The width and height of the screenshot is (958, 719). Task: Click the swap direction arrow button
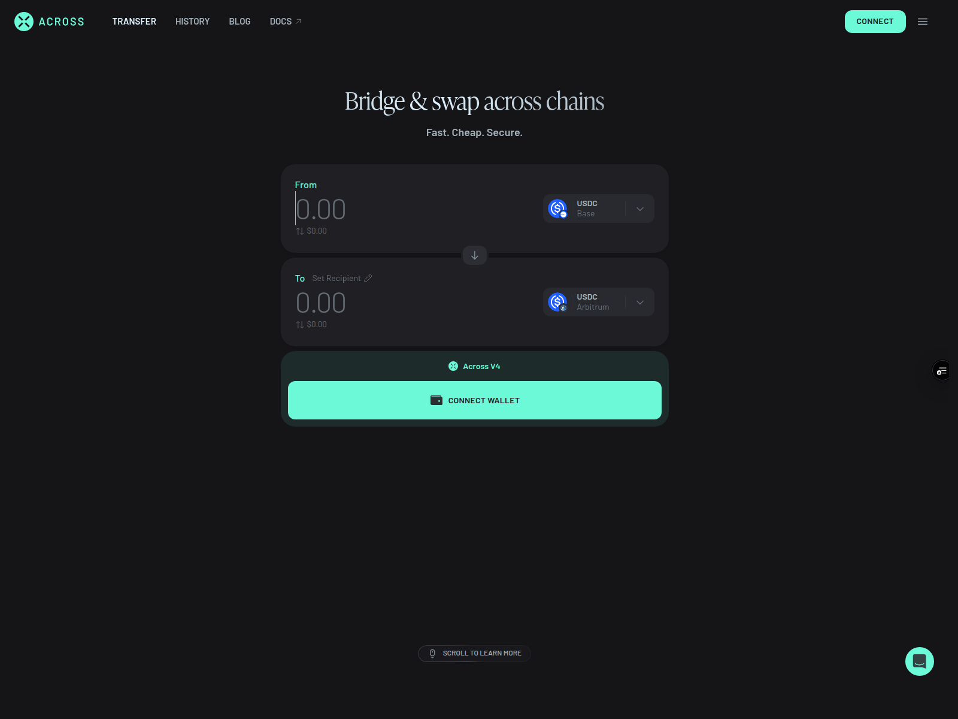tap(475, 255)
